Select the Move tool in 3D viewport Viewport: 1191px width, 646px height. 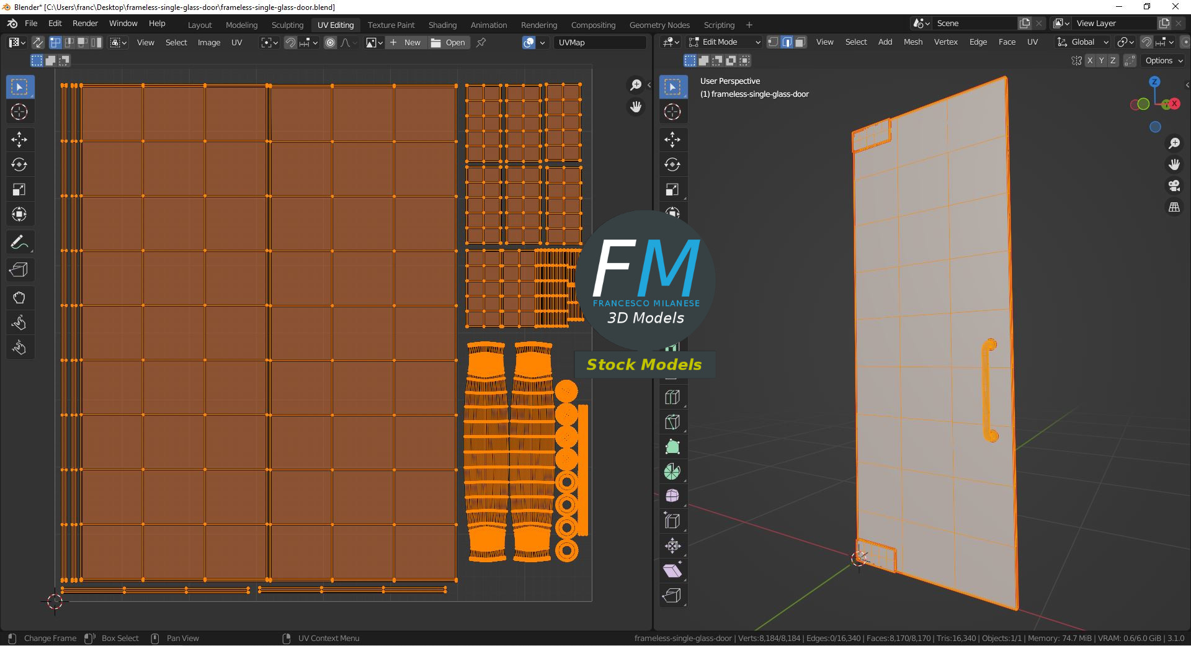(x=672, y=140)
